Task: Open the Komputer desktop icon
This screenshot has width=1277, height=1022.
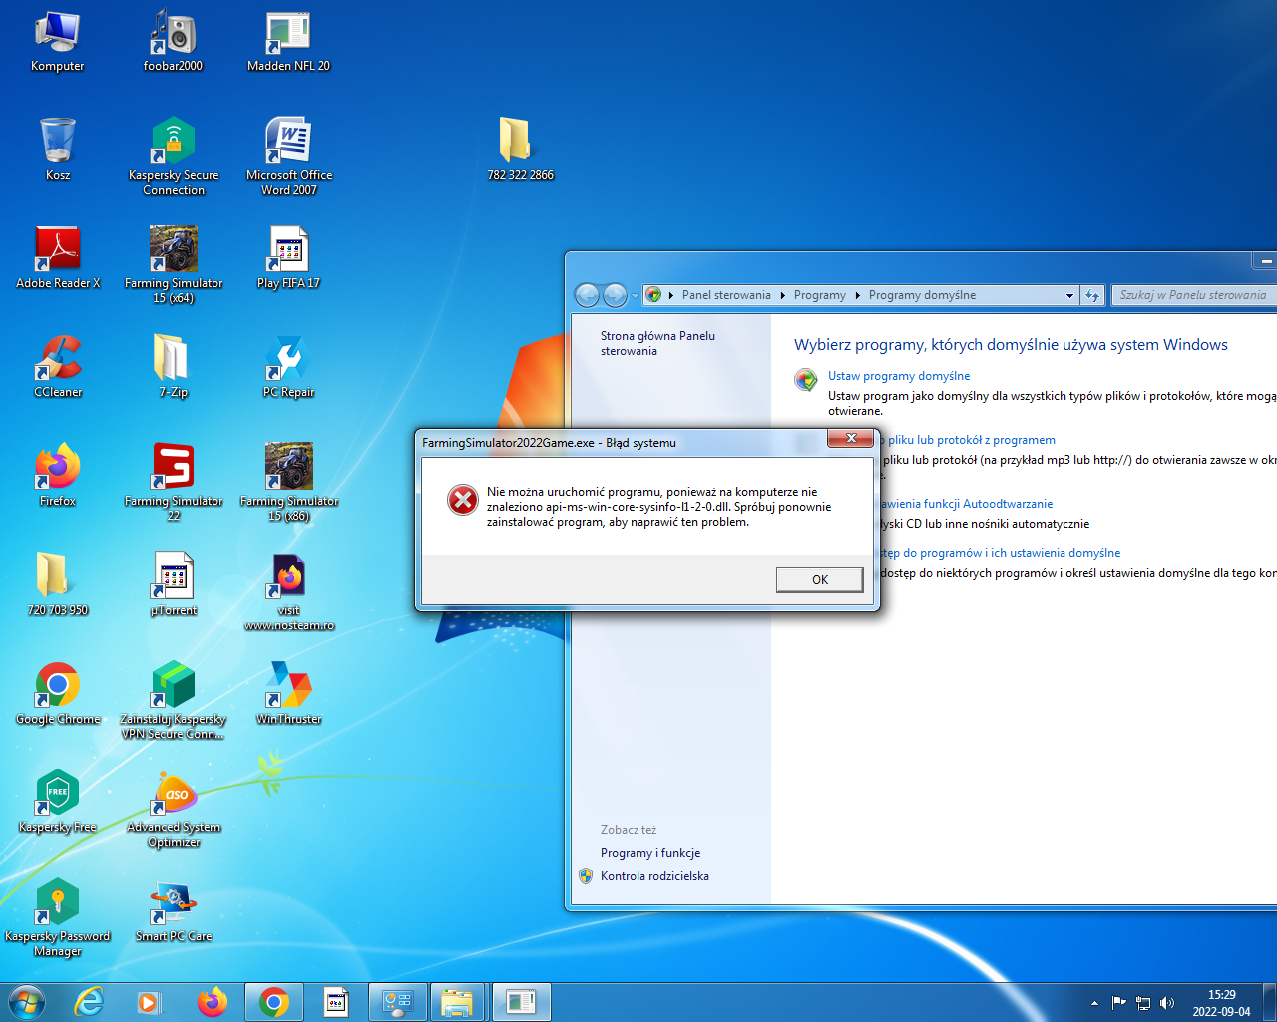Action: point(57,42)
